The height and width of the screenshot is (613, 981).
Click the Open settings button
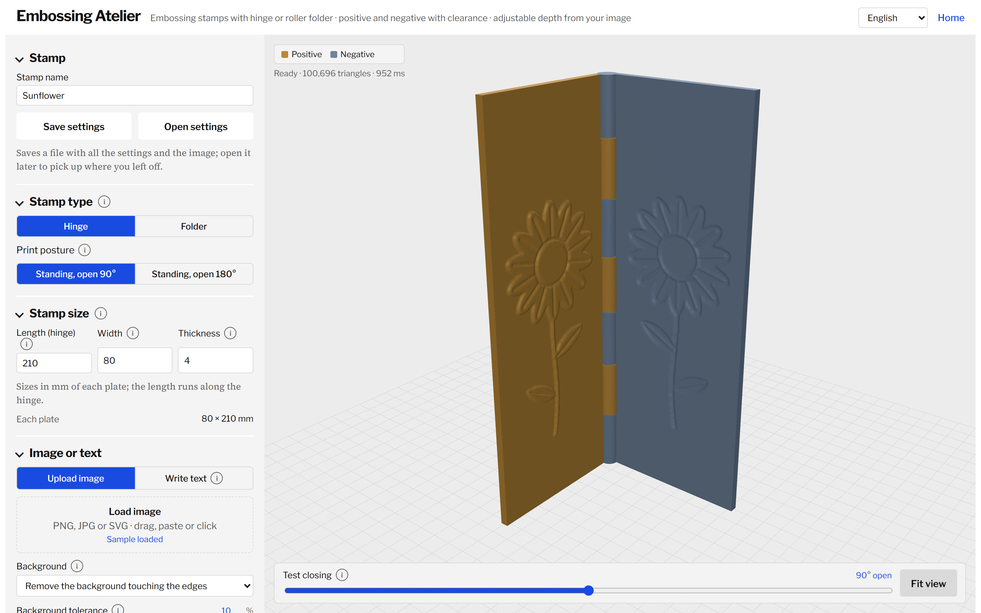coord(196,126)
